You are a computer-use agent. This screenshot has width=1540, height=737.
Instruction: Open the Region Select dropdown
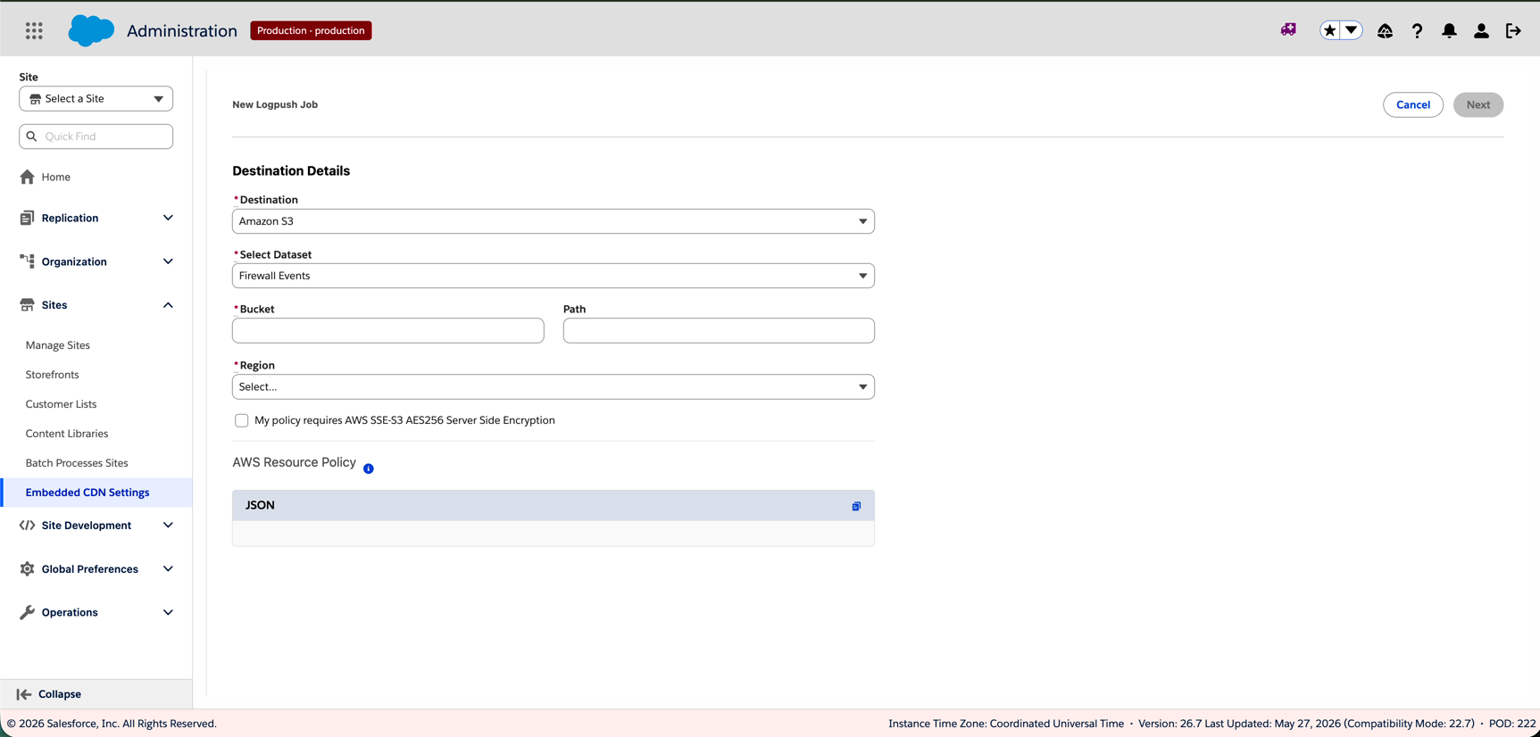(x=554, y=386)
